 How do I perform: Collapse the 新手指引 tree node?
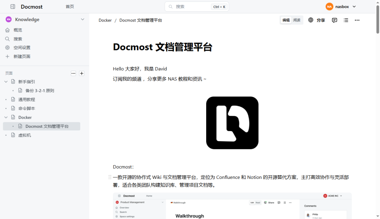6,82
